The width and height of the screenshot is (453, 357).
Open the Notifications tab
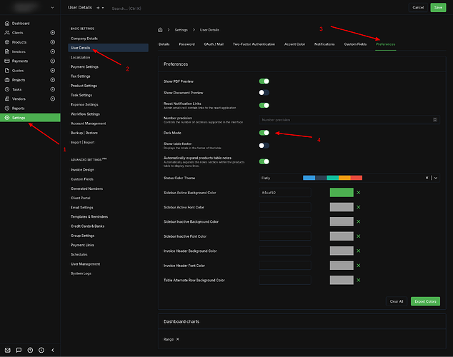point(324,44)
